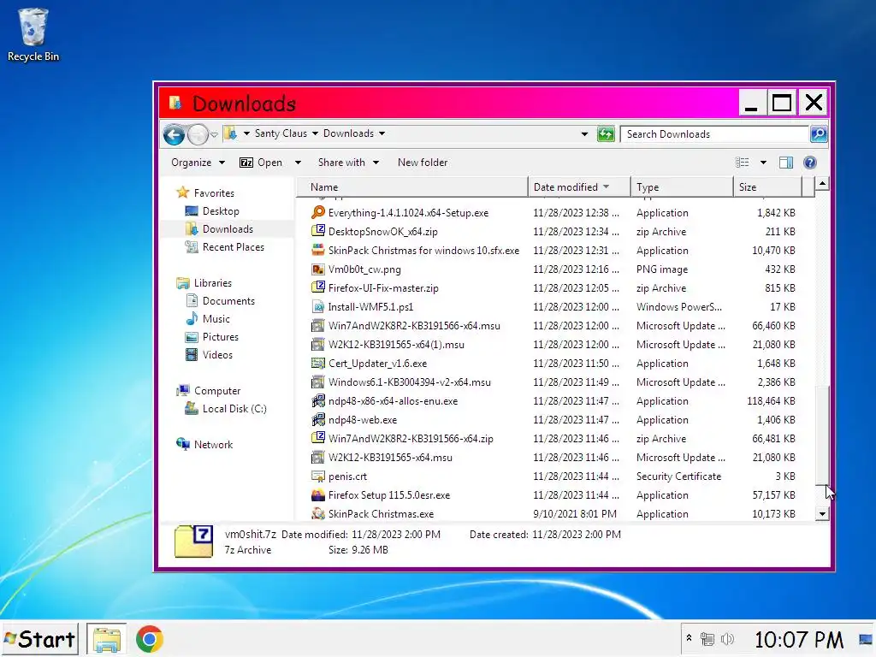
Task: Open the Recent pages dropdown arrow
Action: tap(214, 134)
